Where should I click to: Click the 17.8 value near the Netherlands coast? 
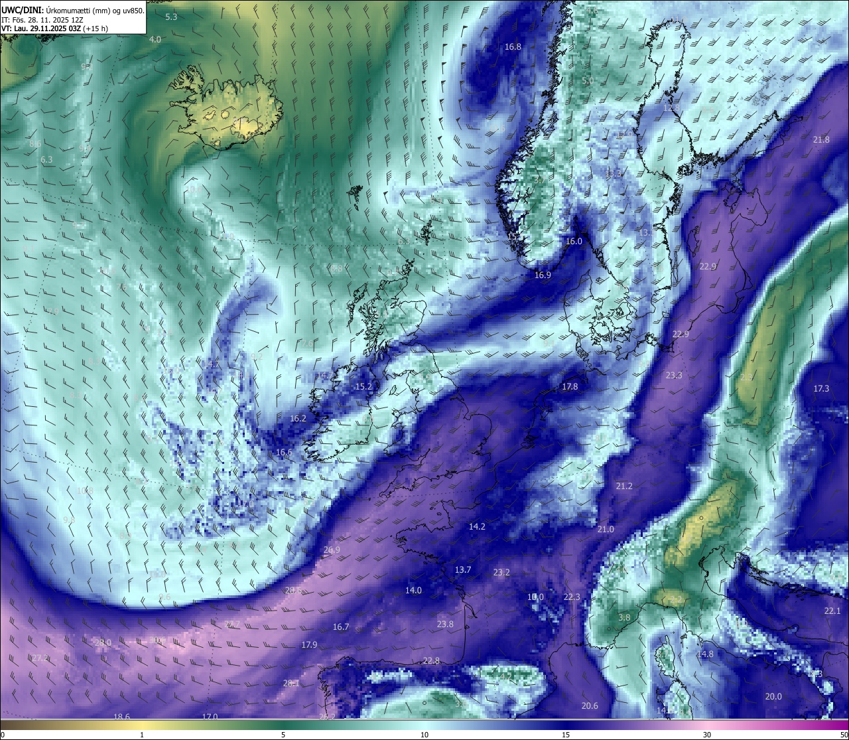(x=570, y=387)
